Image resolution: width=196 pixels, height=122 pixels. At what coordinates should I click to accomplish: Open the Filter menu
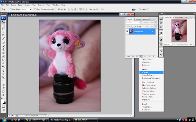(x=34, y=5)
